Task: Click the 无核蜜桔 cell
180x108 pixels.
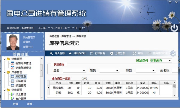Action: pyautogui.click(x=58, y=88)
